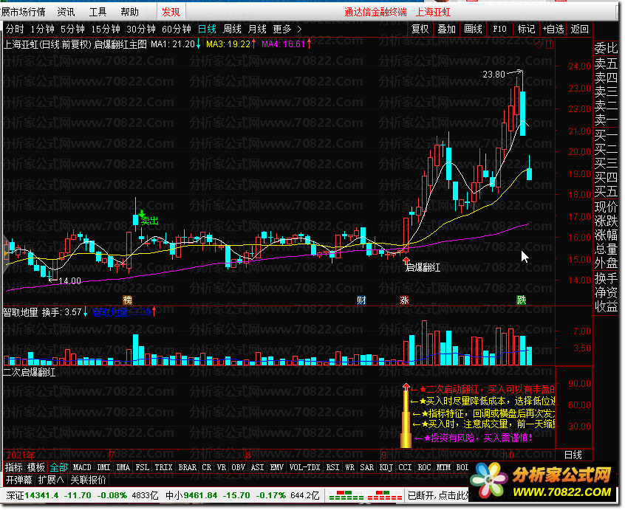Open the 发现 tab
Image resolution: width=625 pixels, height=510 pixels.
point(171,13)
